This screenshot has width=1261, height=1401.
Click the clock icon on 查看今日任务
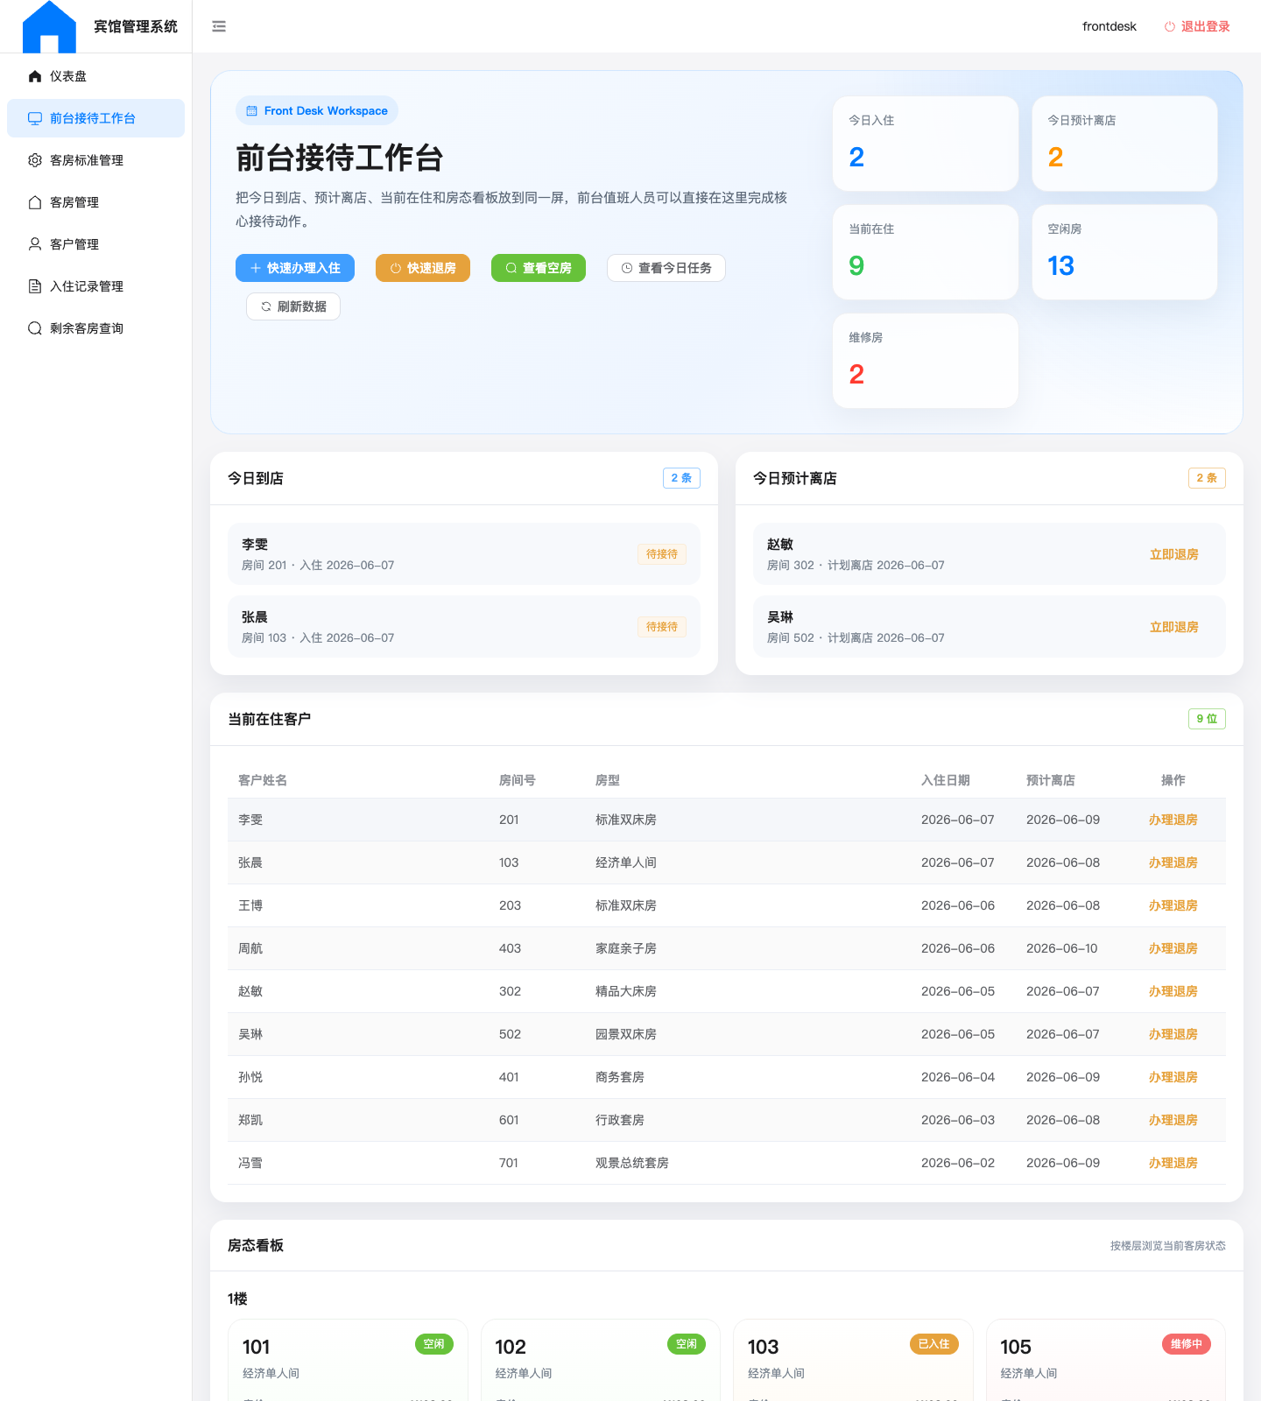coord(627,268)
